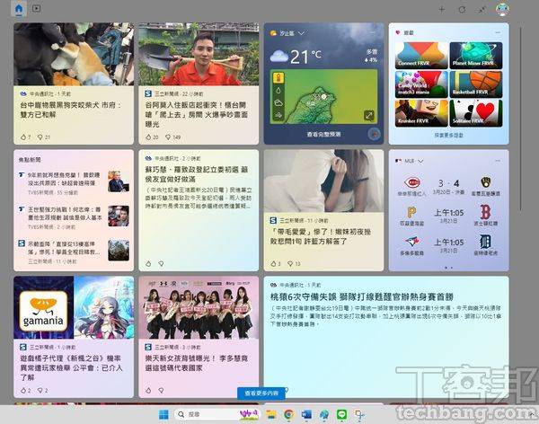Launch the Basketball FRVR game
Image resolution: width=539 pixels, height=424 pixels.
pyautogui.click(x=476, y=84)
